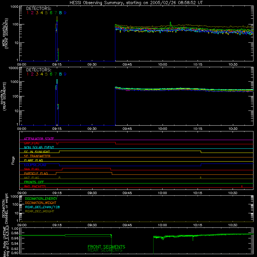
Task: Click the BAD_PACKETS flag label
Action: click(35, 186)
